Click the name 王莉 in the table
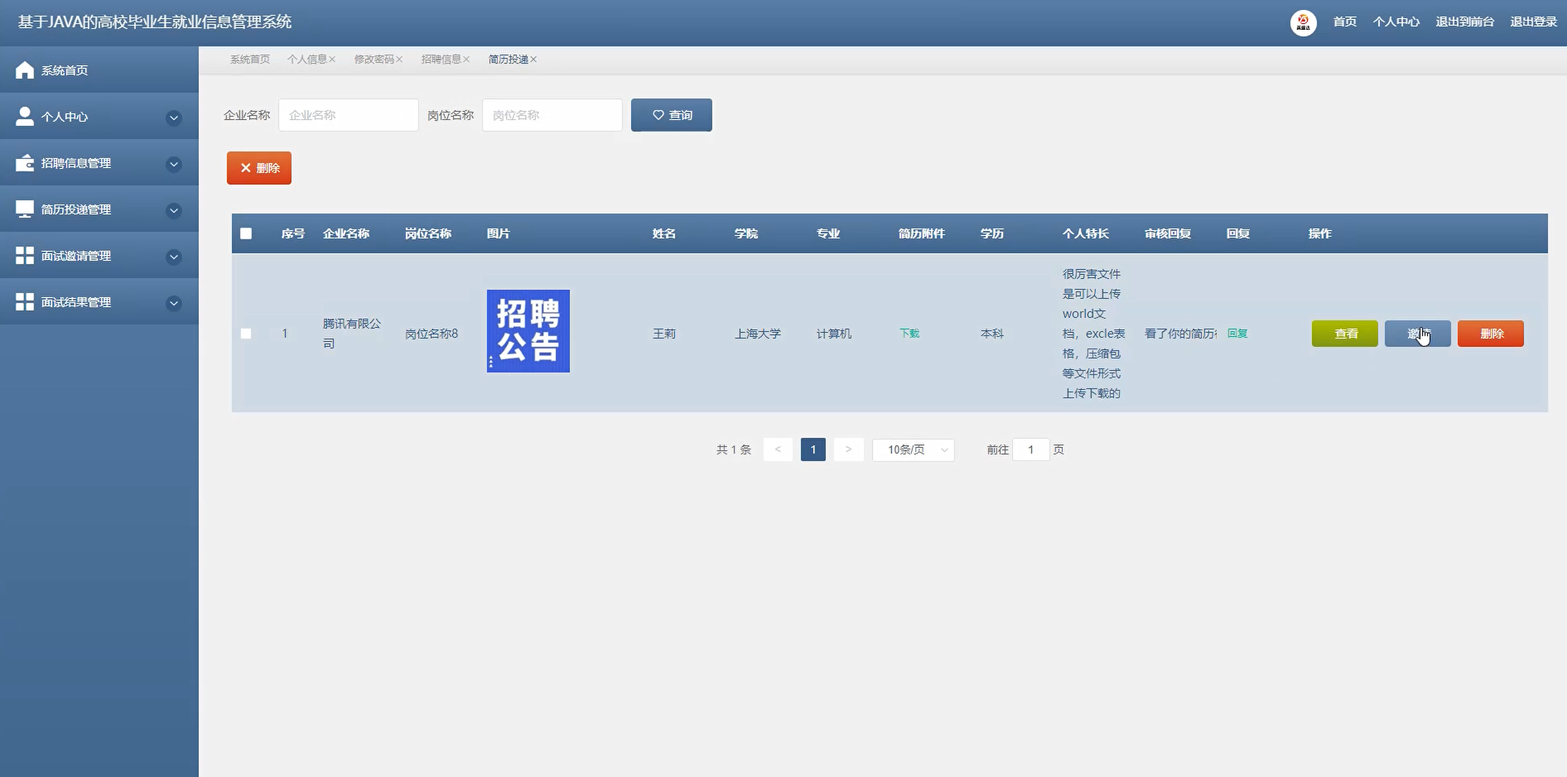The height and width of the screenshot is (777, 1567). (664, 333)
